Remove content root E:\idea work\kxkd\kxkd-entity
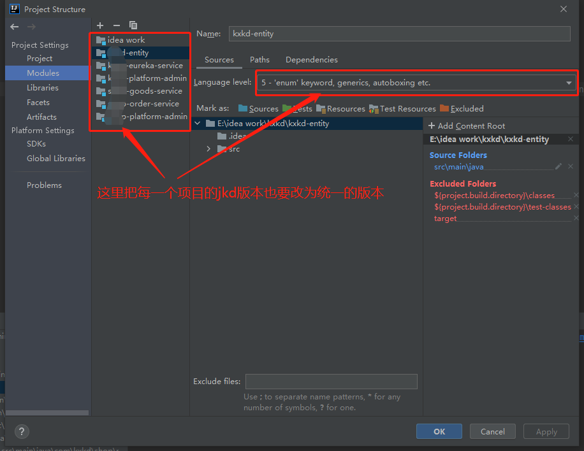The width and height of the screenshot is (584, 451). [571, 139]
